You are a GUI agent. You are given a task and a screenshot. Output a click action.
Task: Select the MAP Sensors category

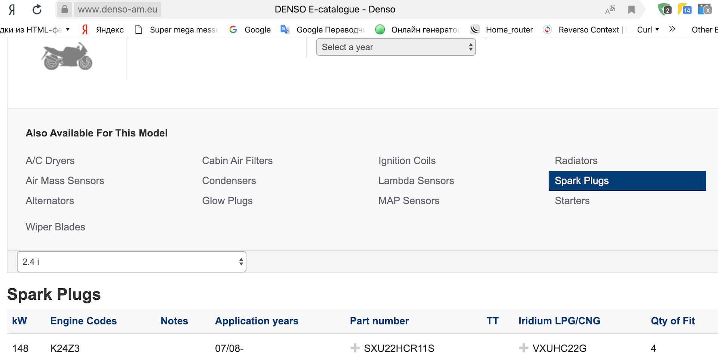[409, 201]
